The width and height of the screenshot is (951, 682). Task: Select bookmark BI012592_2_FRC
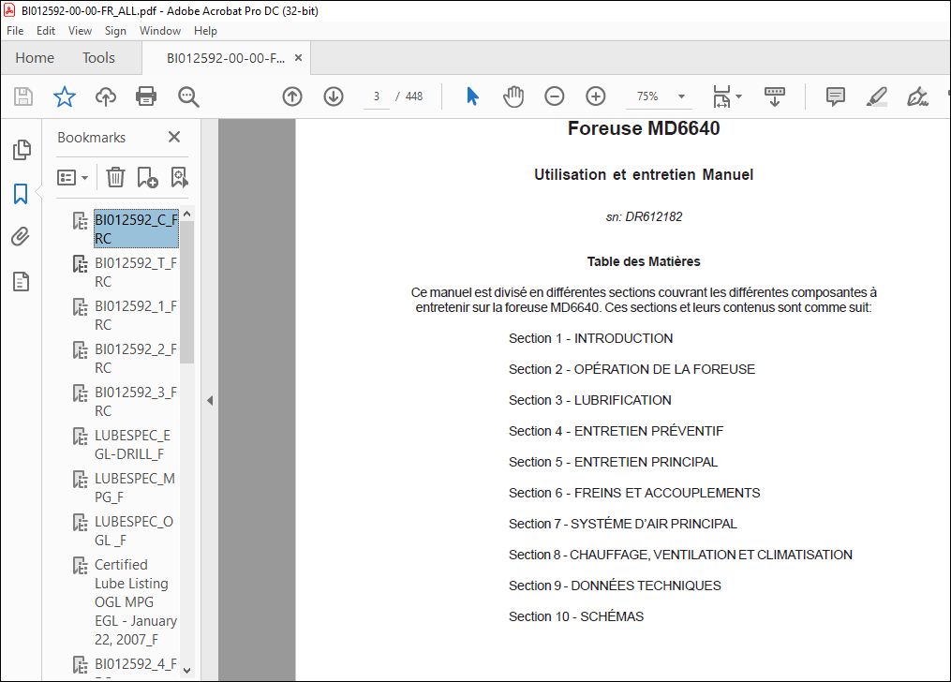136,358
